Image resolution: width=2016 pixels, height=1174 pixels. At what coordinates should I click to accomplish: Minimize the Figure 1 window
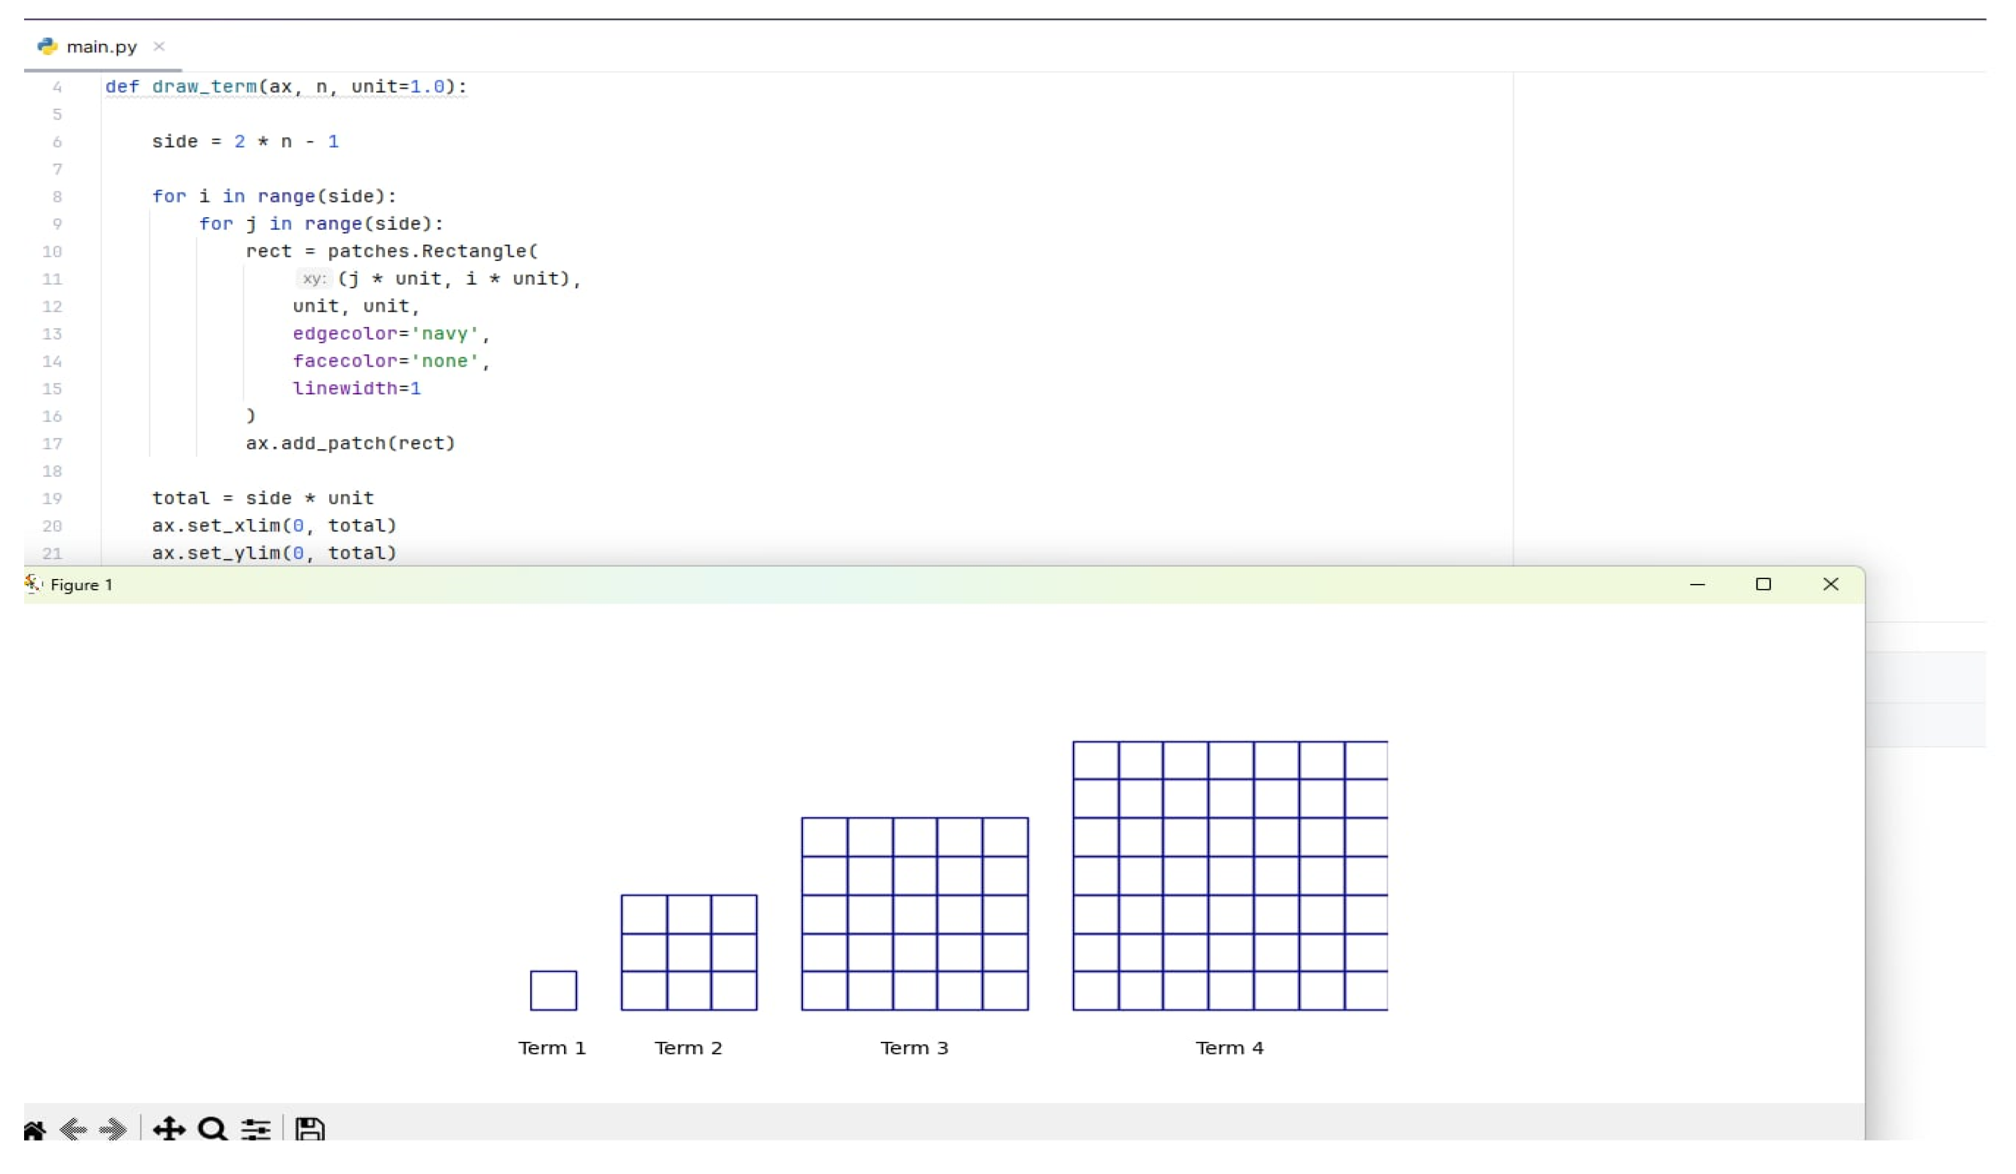click(1697, 585)
